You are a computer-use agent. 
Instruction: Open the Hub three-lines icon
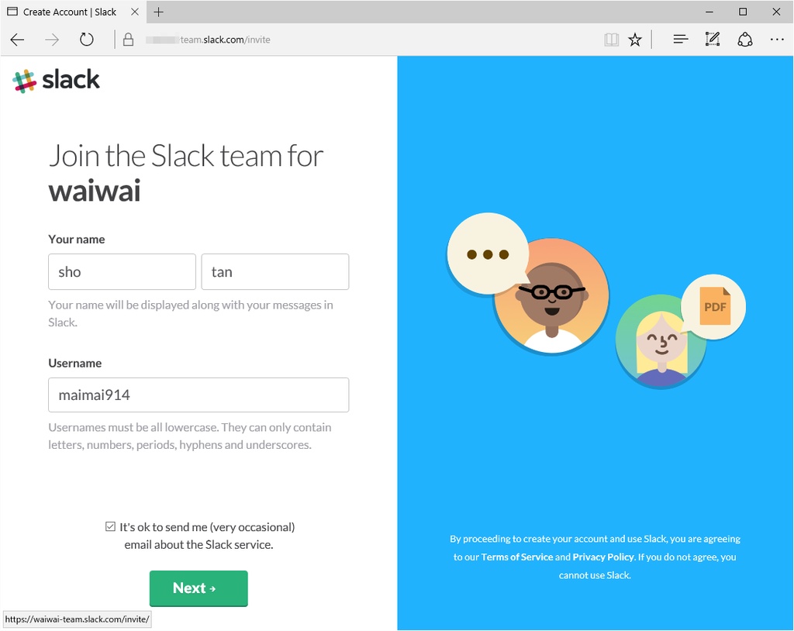pos(681,40)
